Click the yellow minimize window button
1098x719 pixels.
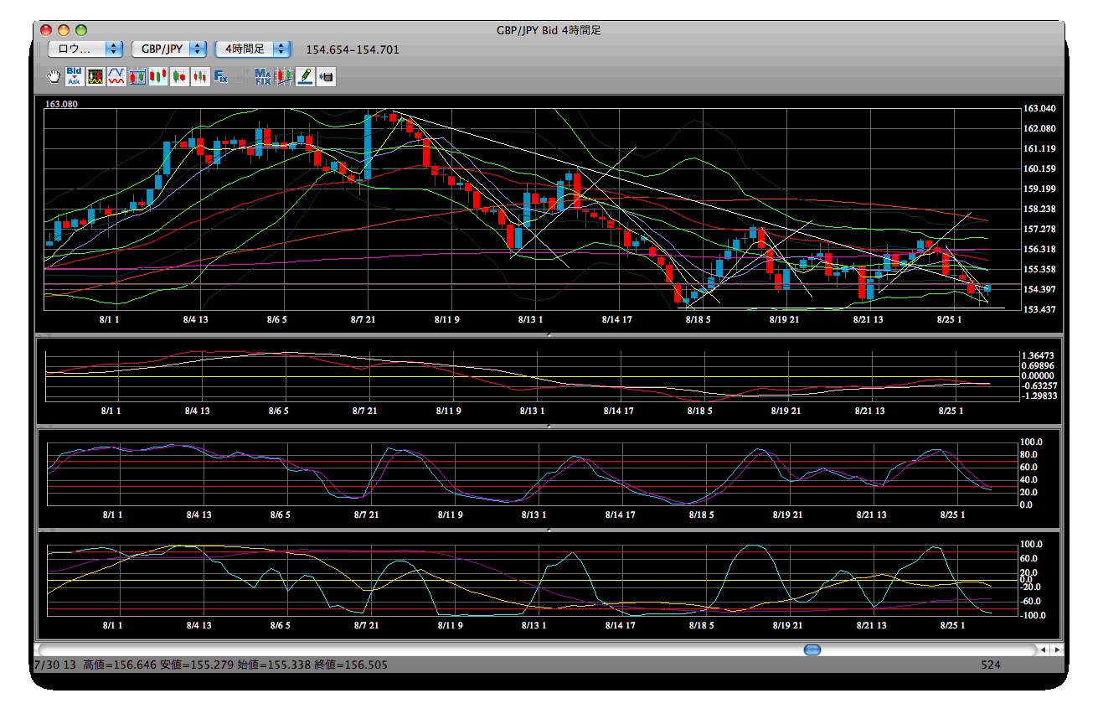coord(64,30)
